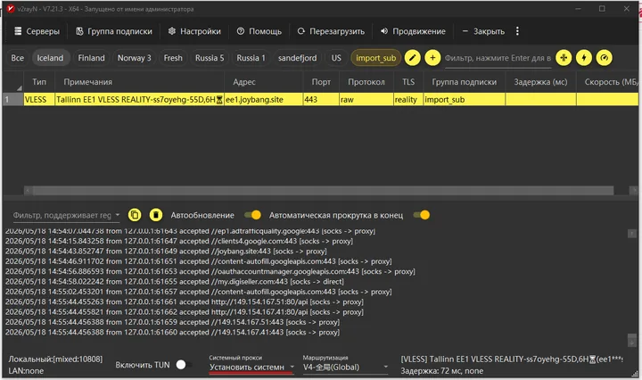This screenshot has width=642, height=380.
Task: Sort by the TLS column header
Action: [x=408, y=82]
